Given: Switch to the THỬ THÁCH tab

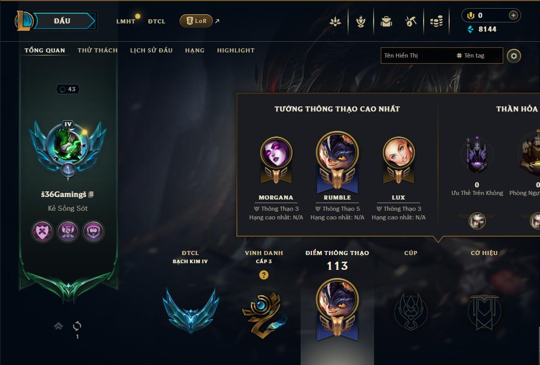Looking at the screenshot, I should pyautogui.click(x=97, y=50).
